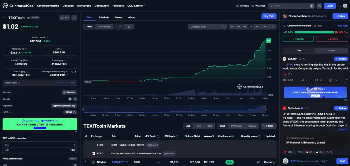
Task: Open DexScan menu
Action: tap(68, 6)
